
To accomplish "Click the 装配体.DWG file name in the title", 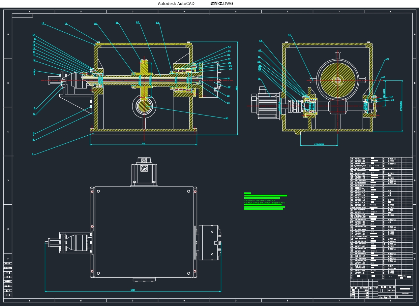I will [222, 4].
